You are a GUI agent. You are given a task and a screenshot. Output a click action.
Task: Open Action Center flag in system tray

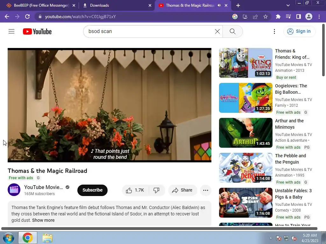278,238
